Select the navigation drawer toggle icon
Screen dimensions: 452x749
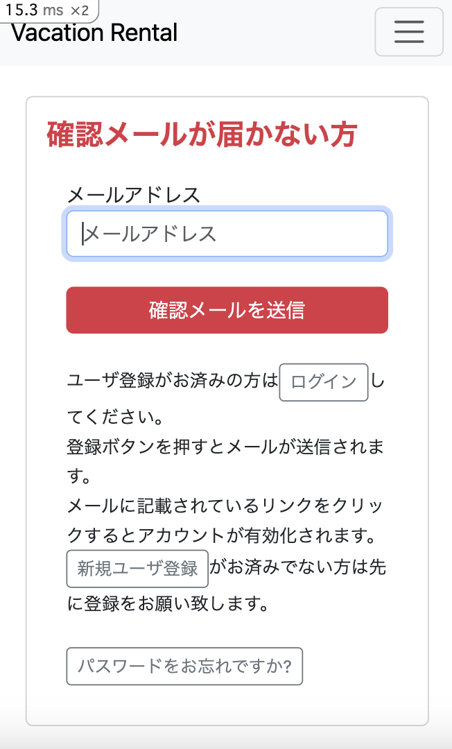click(409, 31)
